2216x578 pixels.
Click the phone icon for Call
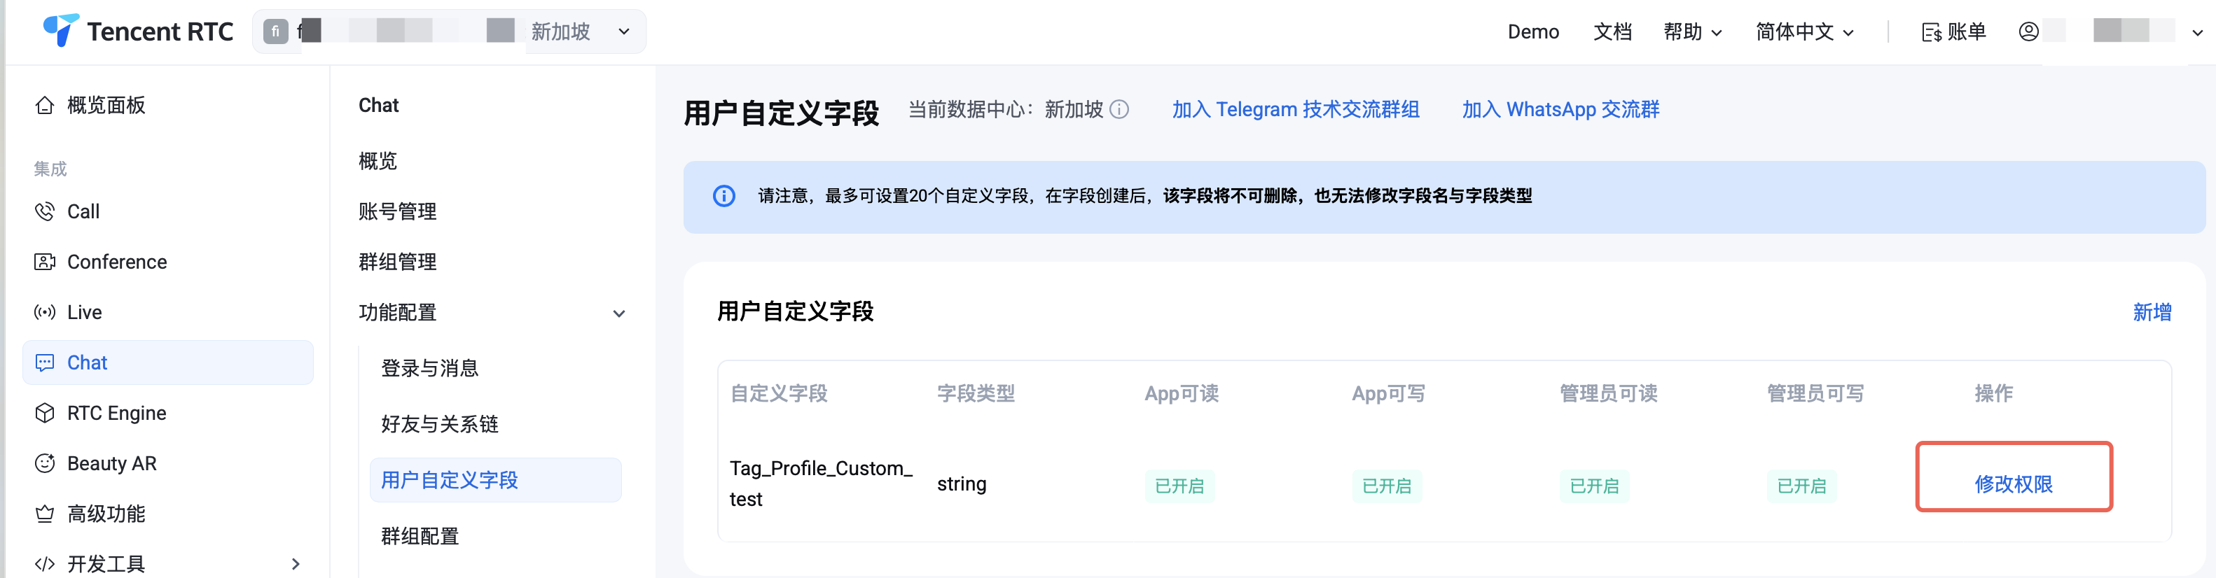pyautogui.click(x=45, y=211)
